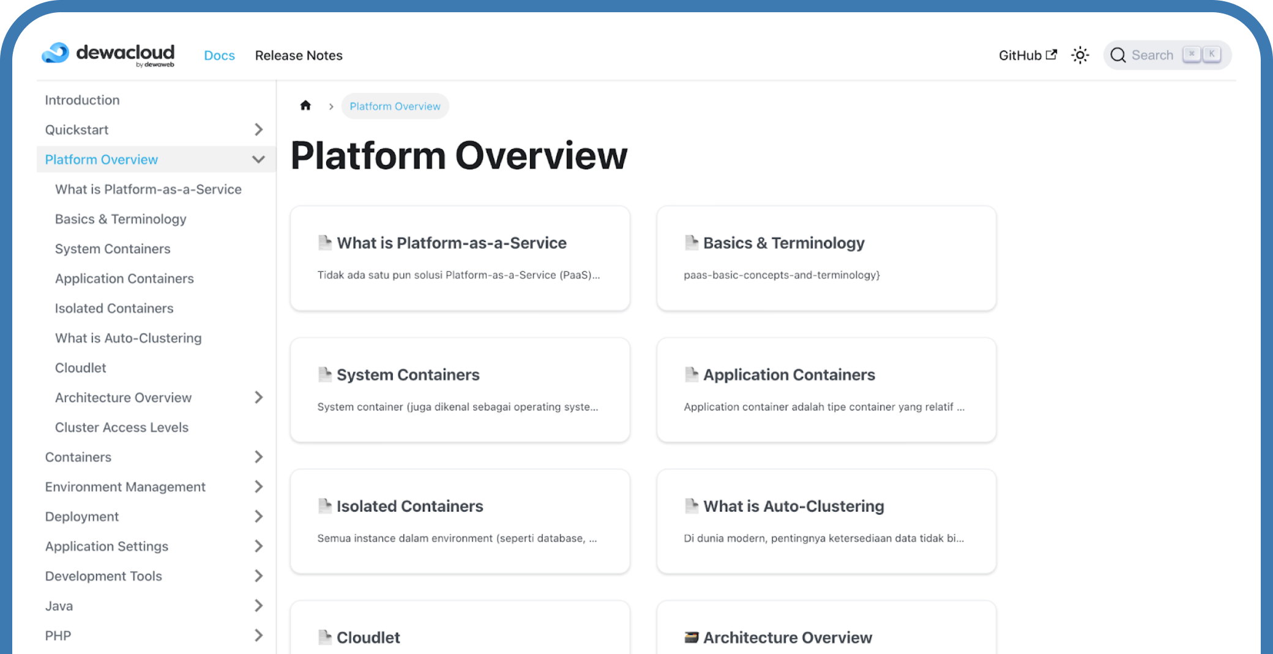Click the Platform Overview breadcrumb pill

[x=395, y=106]
